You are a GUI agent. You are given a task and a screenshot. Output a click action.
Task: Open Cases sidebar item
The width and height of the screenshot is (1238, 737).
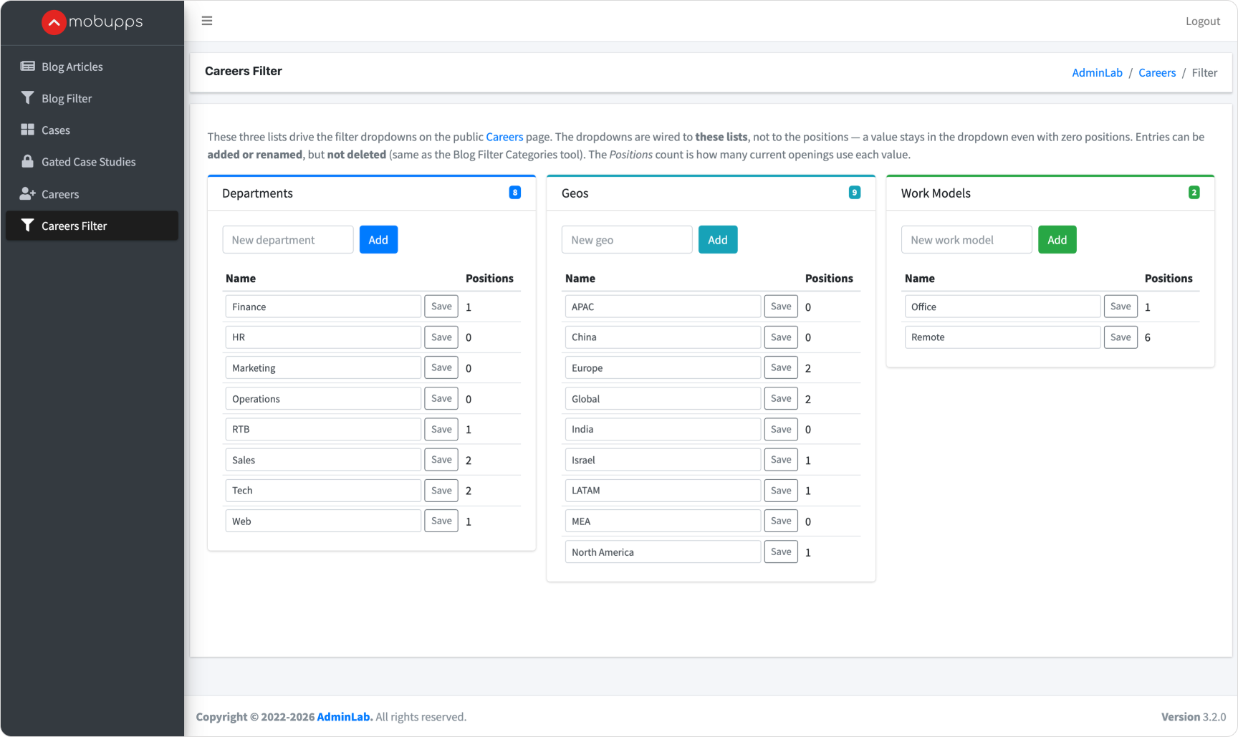92,130
